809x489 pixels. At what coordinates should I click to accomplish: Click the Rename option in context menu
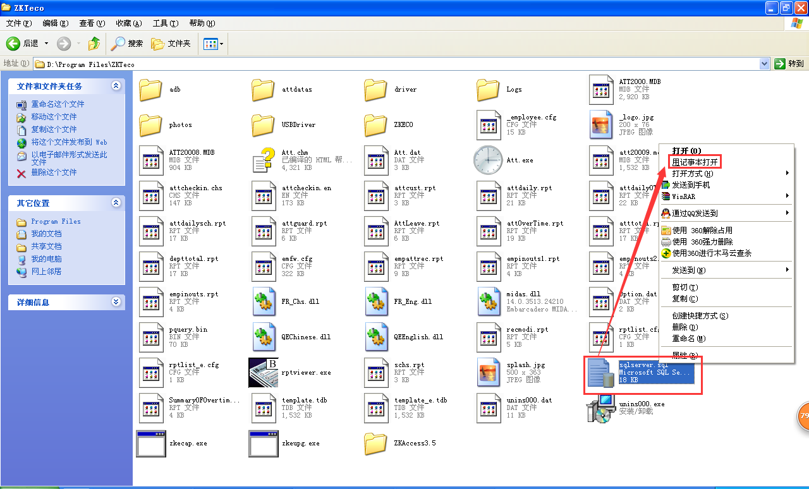[688, 339]
